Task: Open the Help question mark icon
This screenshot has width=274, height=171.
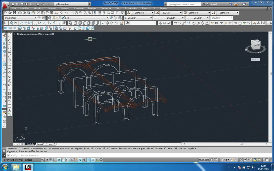Action: pos(123,13)
